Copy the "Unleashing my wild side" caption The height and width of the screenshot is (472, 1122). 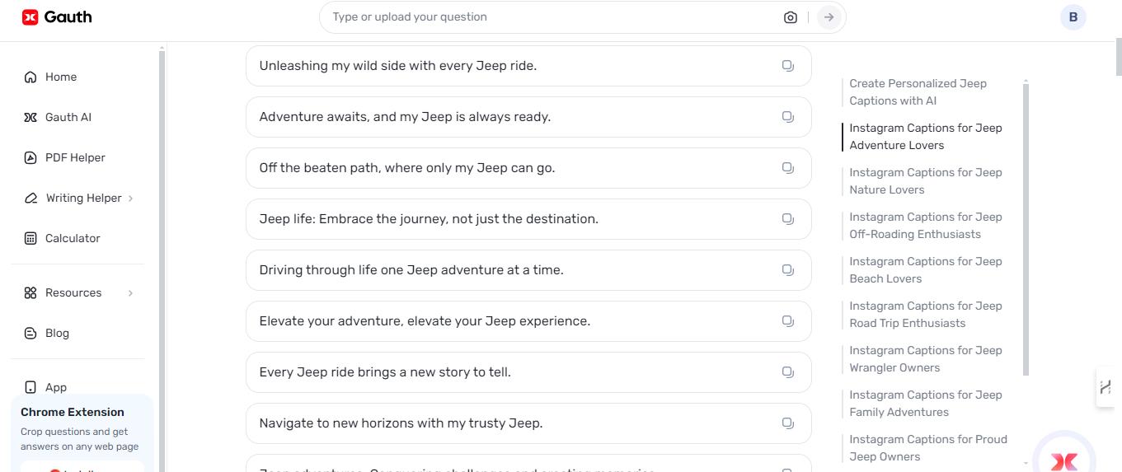(x=788, y=66)
